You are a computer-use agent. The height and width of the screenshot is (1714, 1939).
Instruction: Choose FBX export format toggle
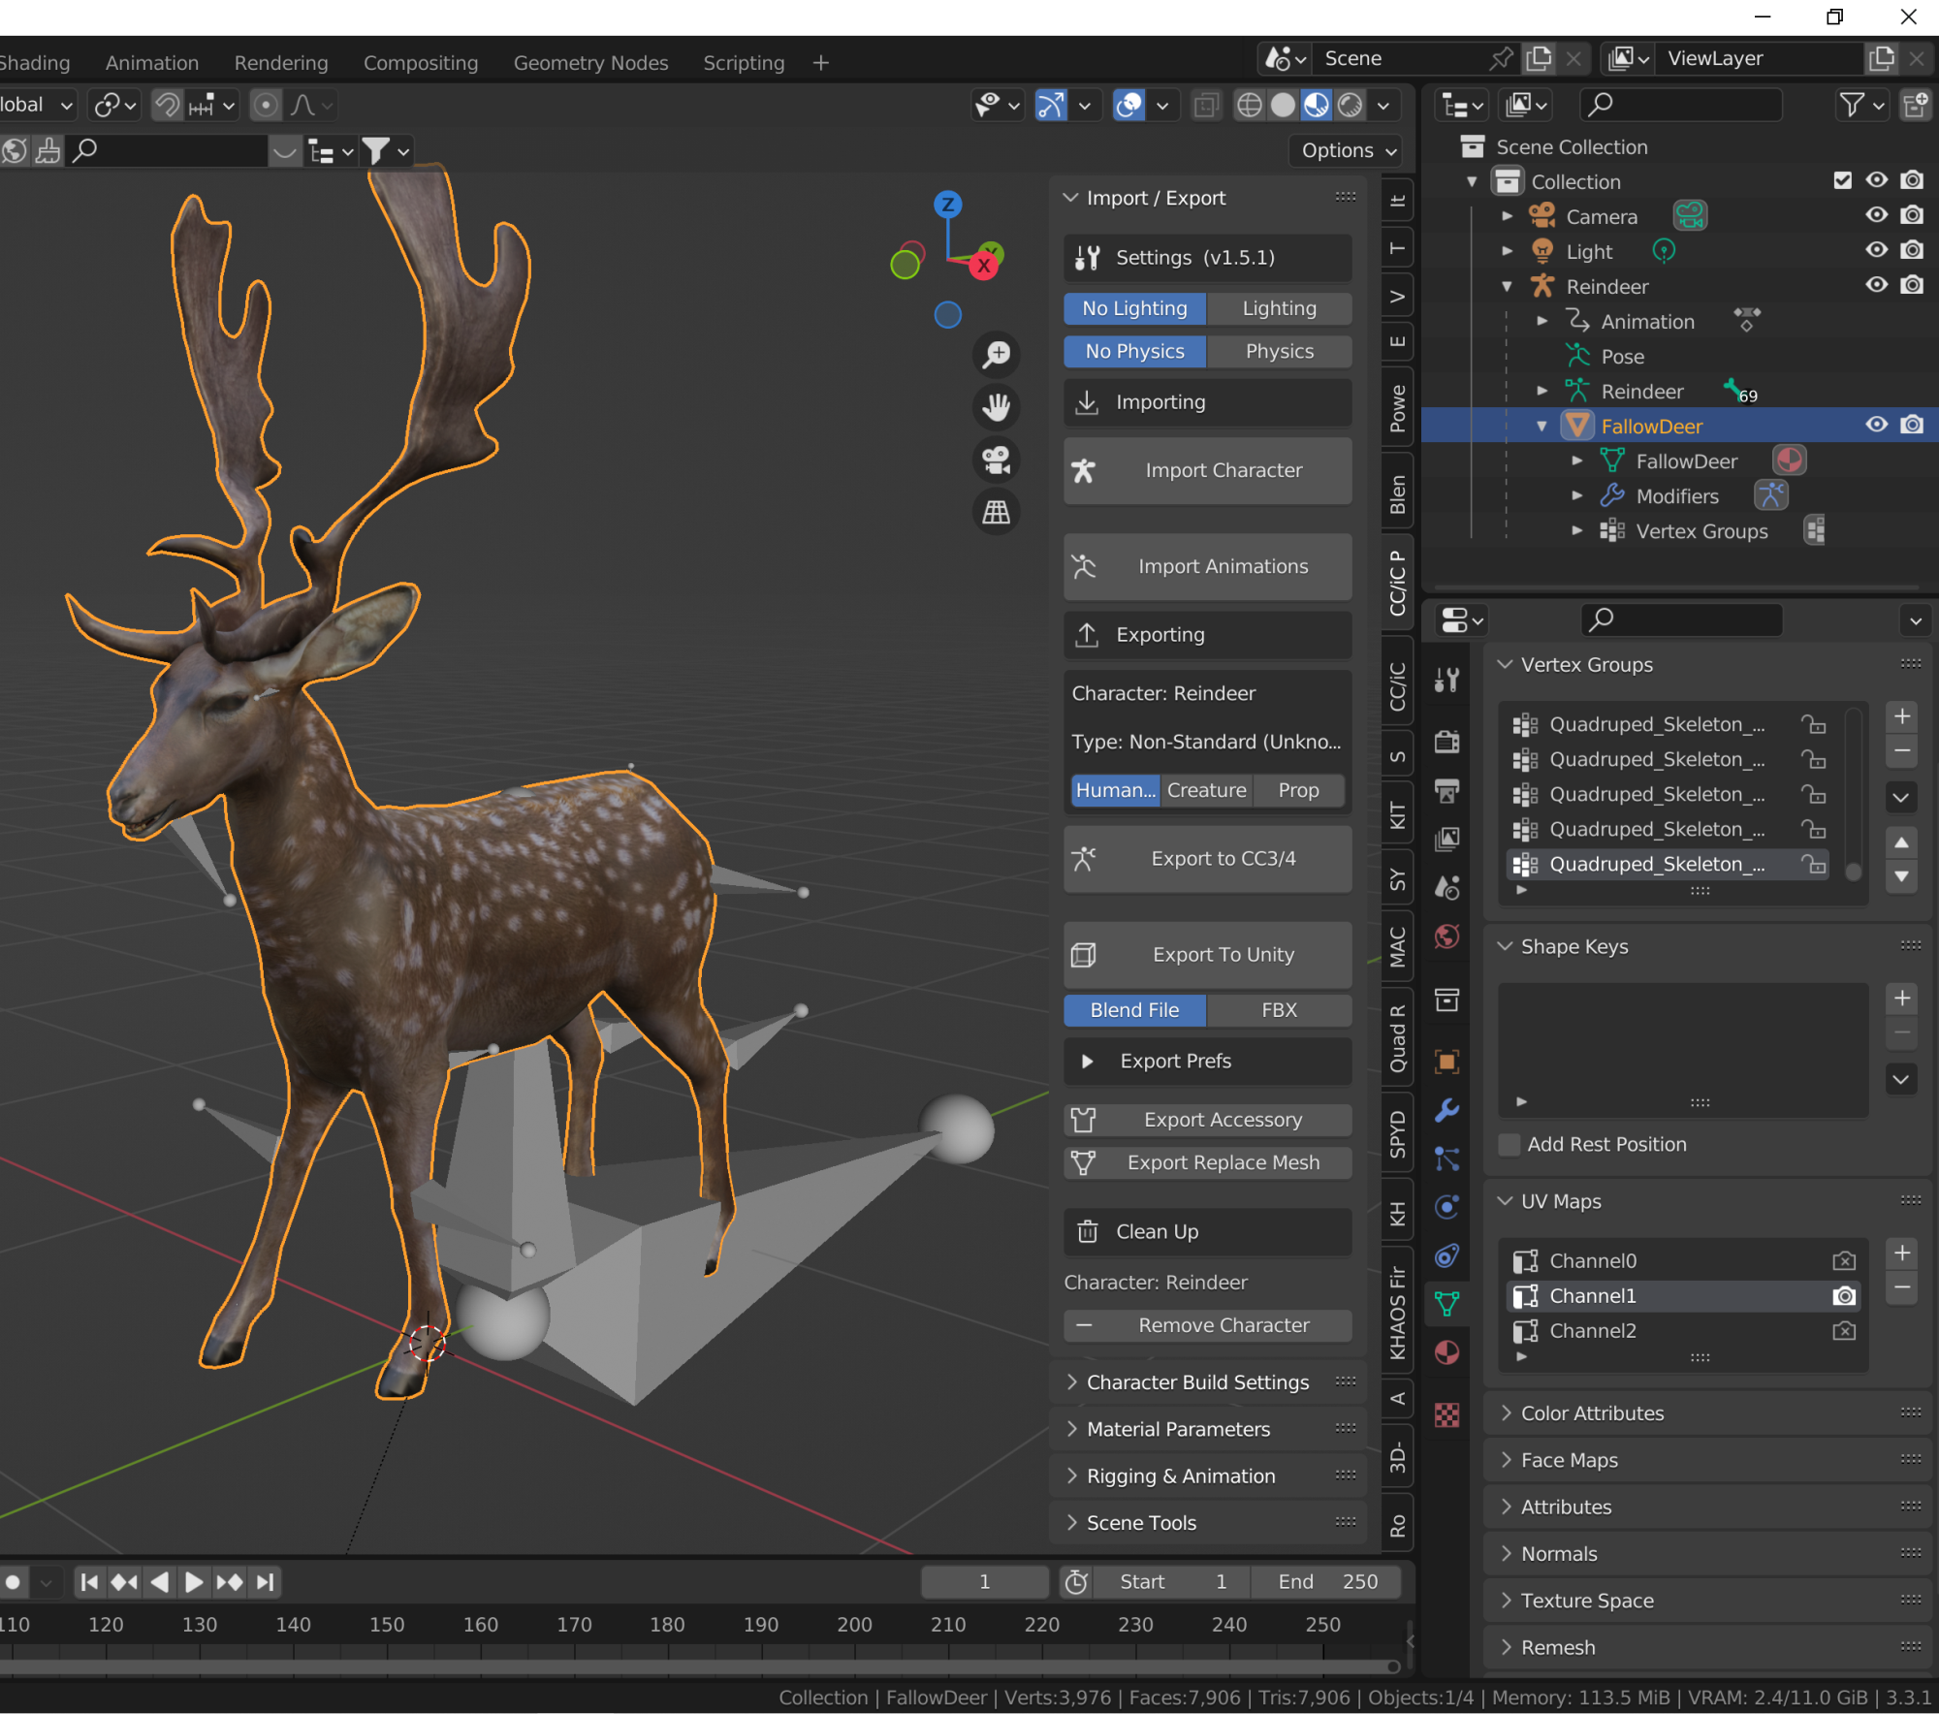(1279, 1010)
